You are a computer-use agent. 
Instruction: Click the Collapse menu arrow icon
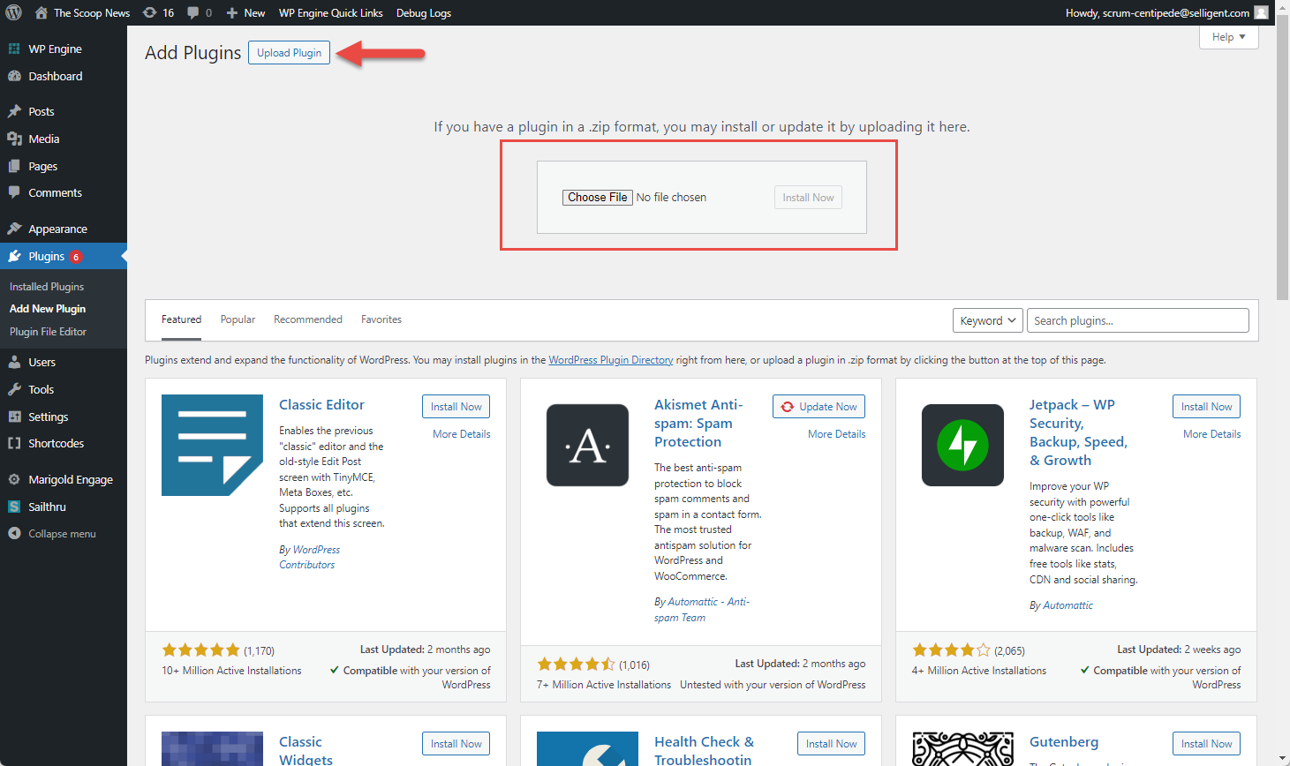pos(14,534)
